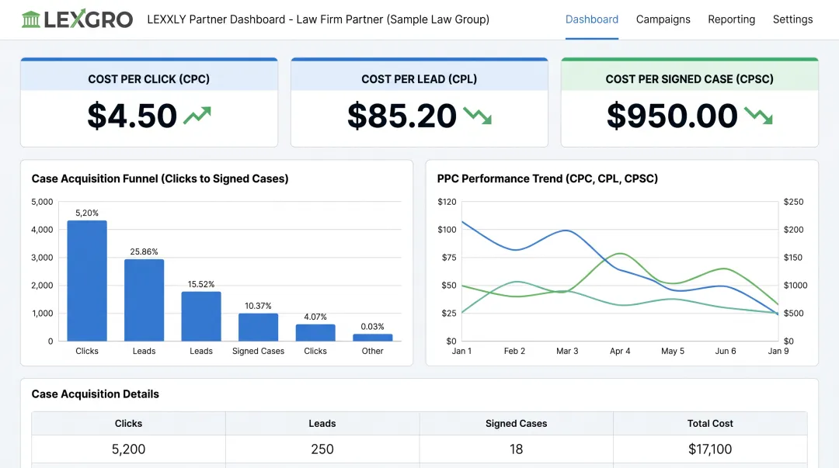The width and height of the screenshot is (839, 468).
Task: Click the downward trend arrow beside $85.20
Action: (477, 116)
